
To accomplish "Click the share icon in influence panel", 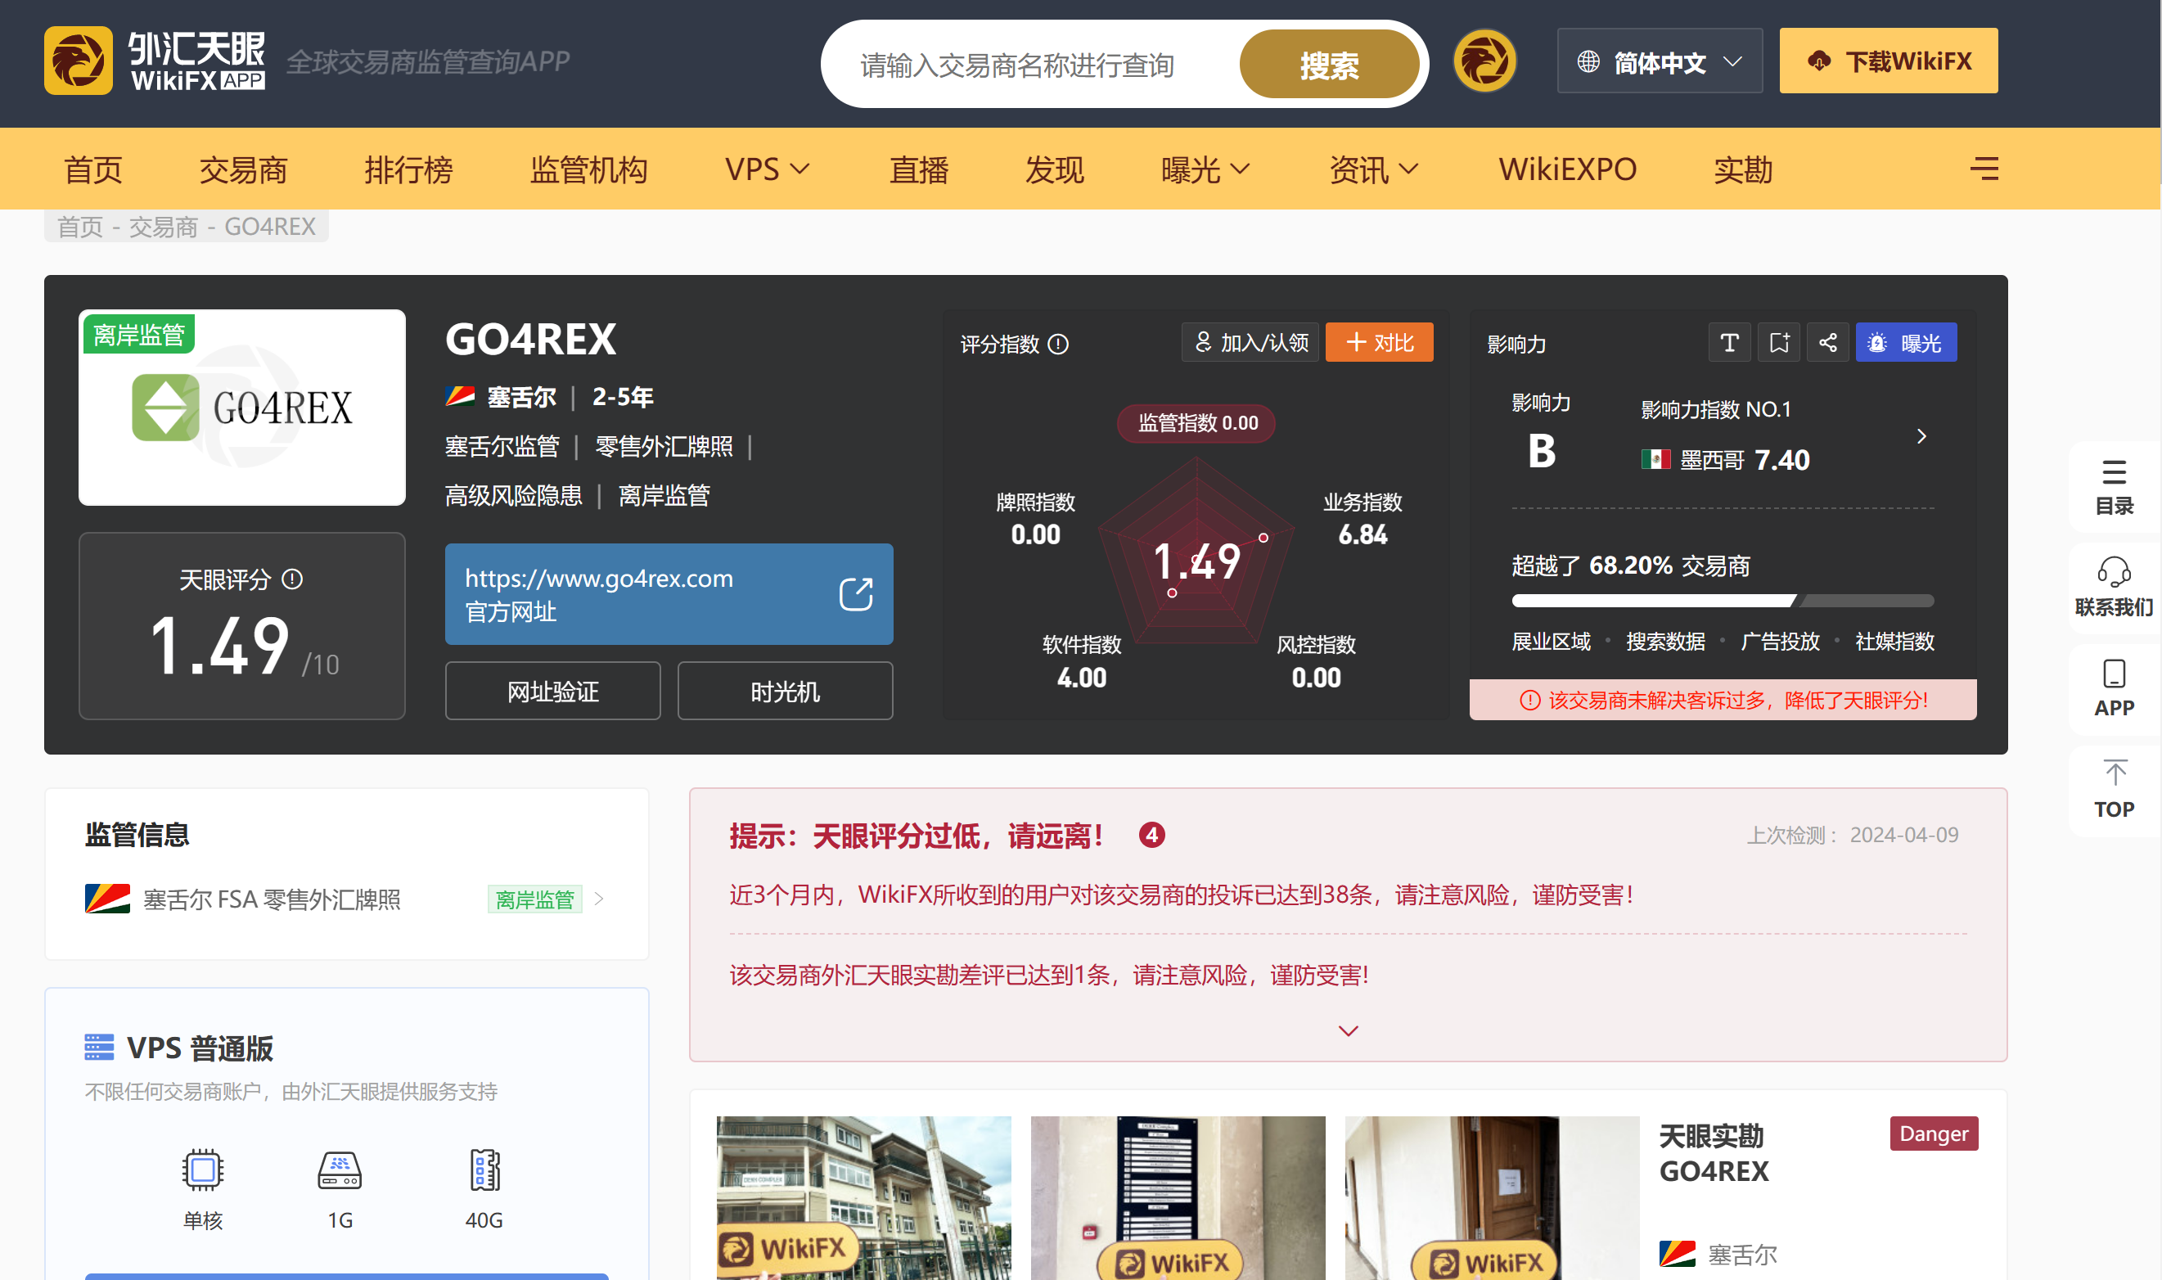I will tap(1826, 342).
